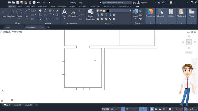198x111 pixels.
Task: Switch to the Insert ribbon tab
Action: tap(20, 6)
